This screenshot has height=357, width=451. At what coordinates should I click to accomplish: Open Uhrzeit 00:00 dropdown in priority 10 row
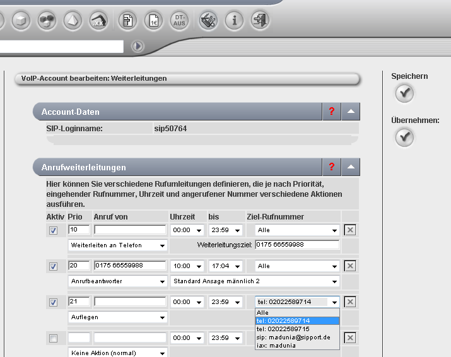point(187,230)
